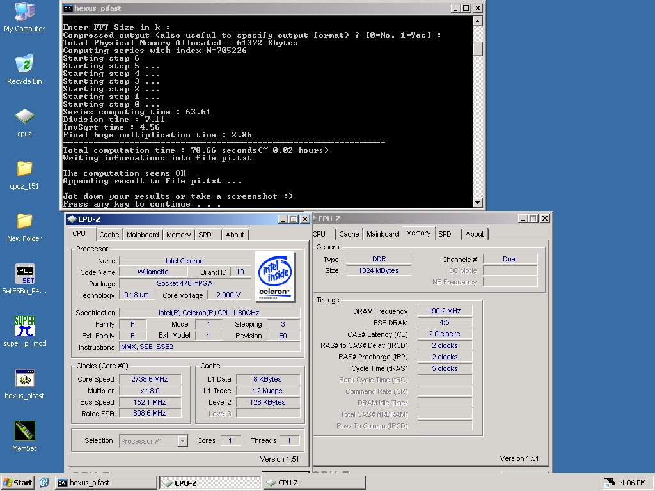Select the Memory tab in right CPU-Z window

tap(418, 233)
